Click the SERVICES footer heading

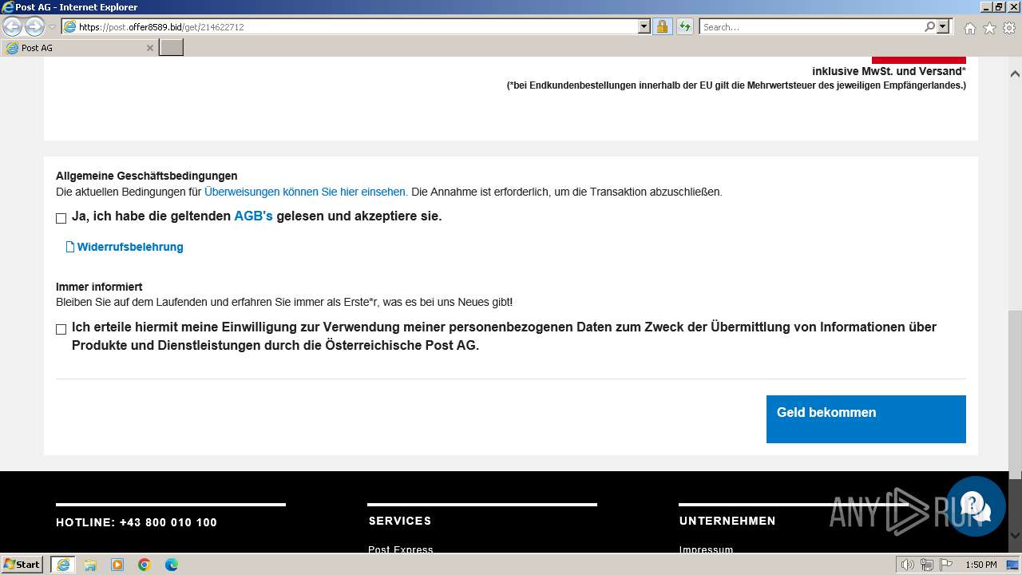pyautogui.click(x=400, y=521)
